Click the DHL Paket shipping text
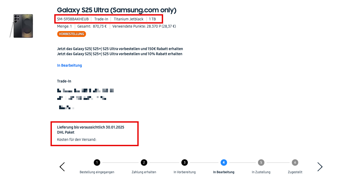The image size is (341, 185). pos(66,132)
